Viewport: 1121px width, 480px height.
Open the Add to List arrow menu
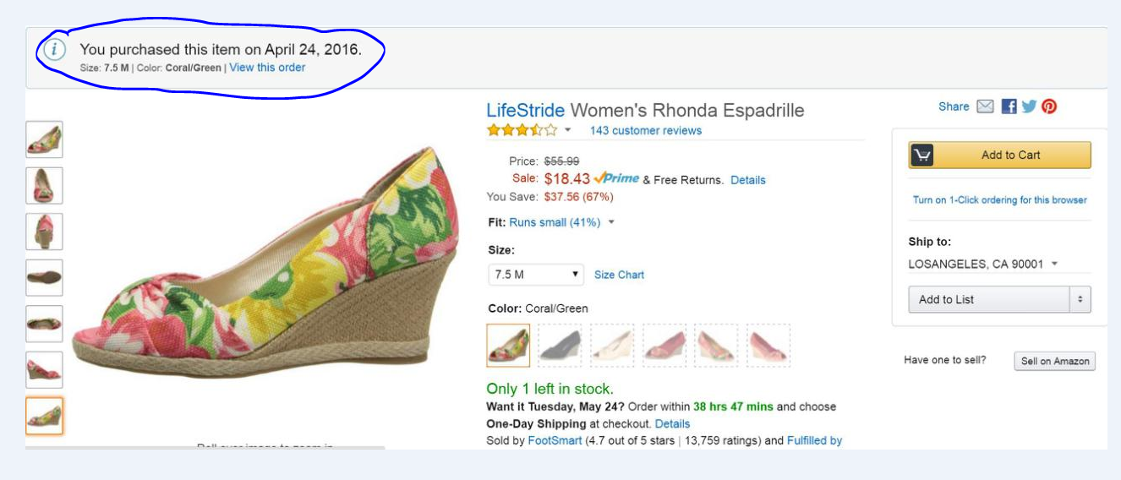coord(1080,299)
